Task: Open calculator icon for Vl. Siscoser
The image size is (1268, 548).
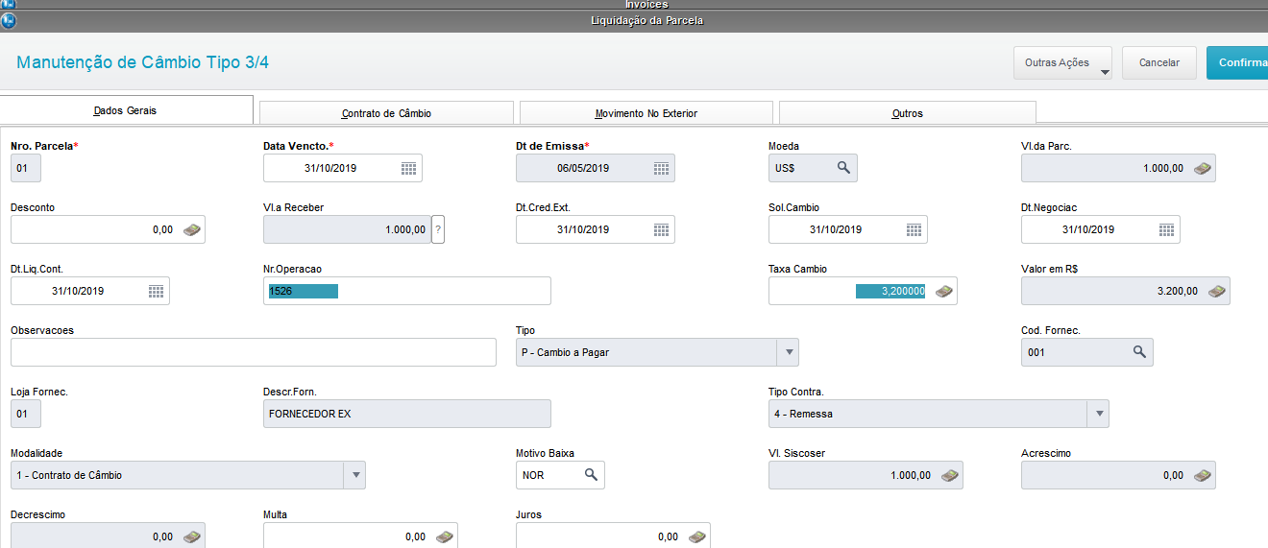Action: [x=949, y=475]
